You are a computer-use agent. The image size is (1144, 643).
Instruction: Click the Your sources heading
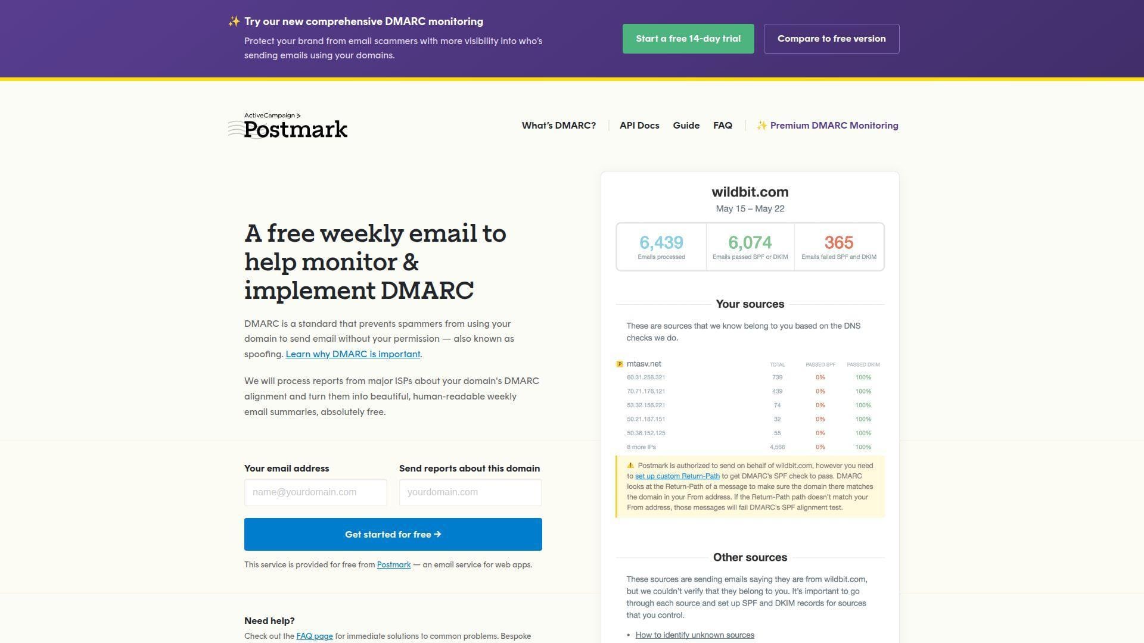point(750,304)
